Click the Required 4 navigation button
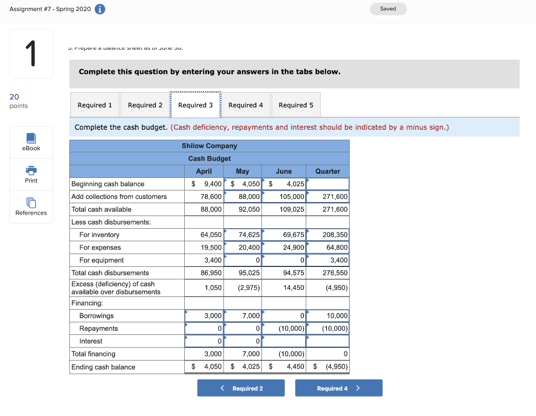The image size is (536, 416). [339, 388]
